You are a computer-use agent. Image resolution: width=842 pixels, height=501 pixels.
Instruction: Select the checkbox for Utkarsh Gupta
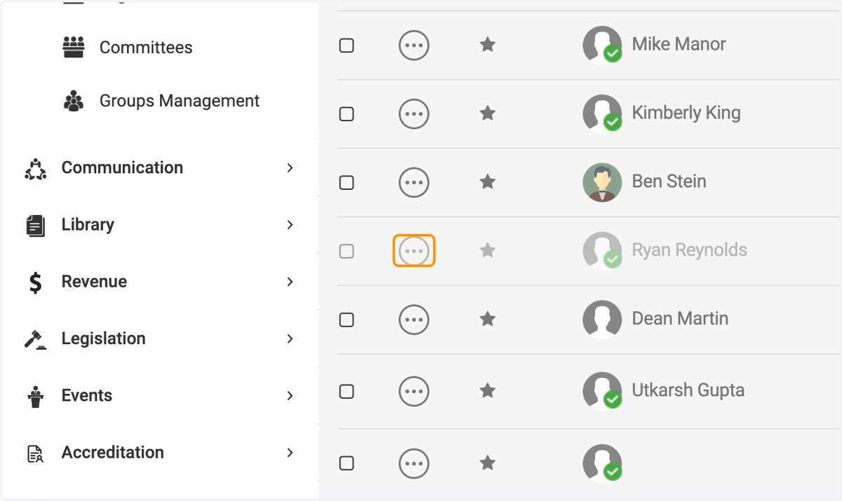point(347,391)
